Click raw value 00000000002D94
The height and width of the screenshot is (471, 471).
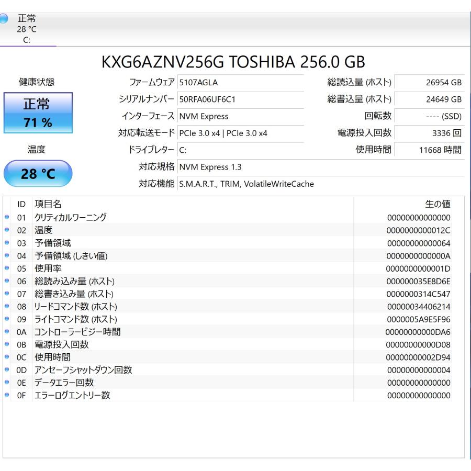418,357
